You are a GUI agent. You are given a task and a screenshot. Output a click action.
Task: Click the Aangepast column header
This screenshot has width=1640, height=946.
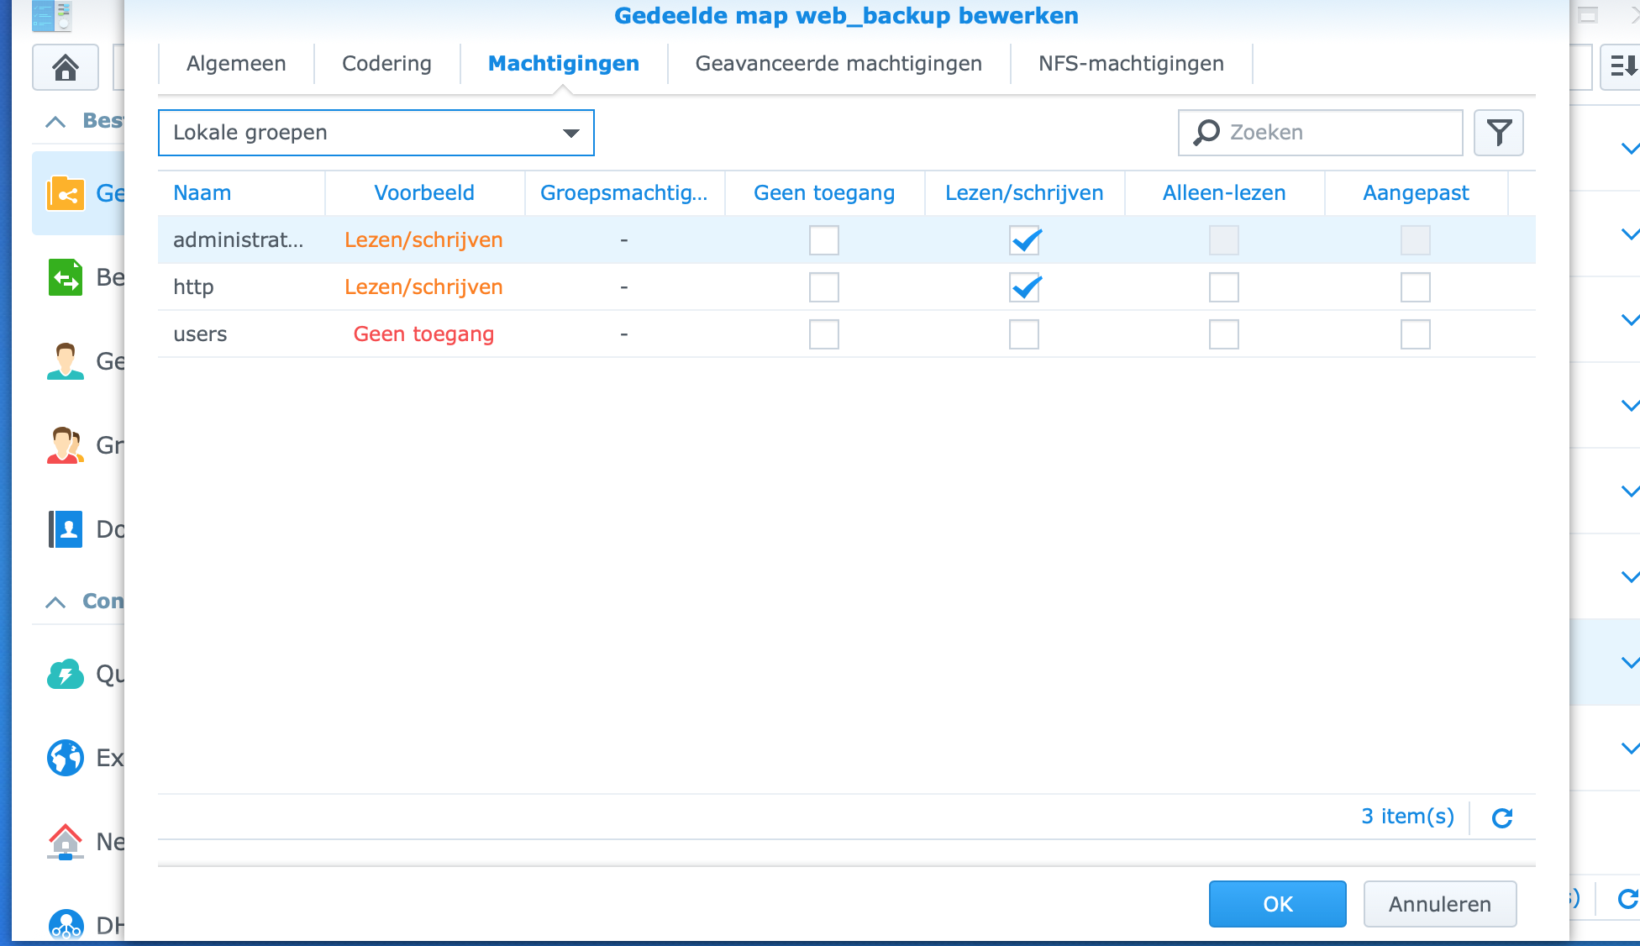[1416, 193]
